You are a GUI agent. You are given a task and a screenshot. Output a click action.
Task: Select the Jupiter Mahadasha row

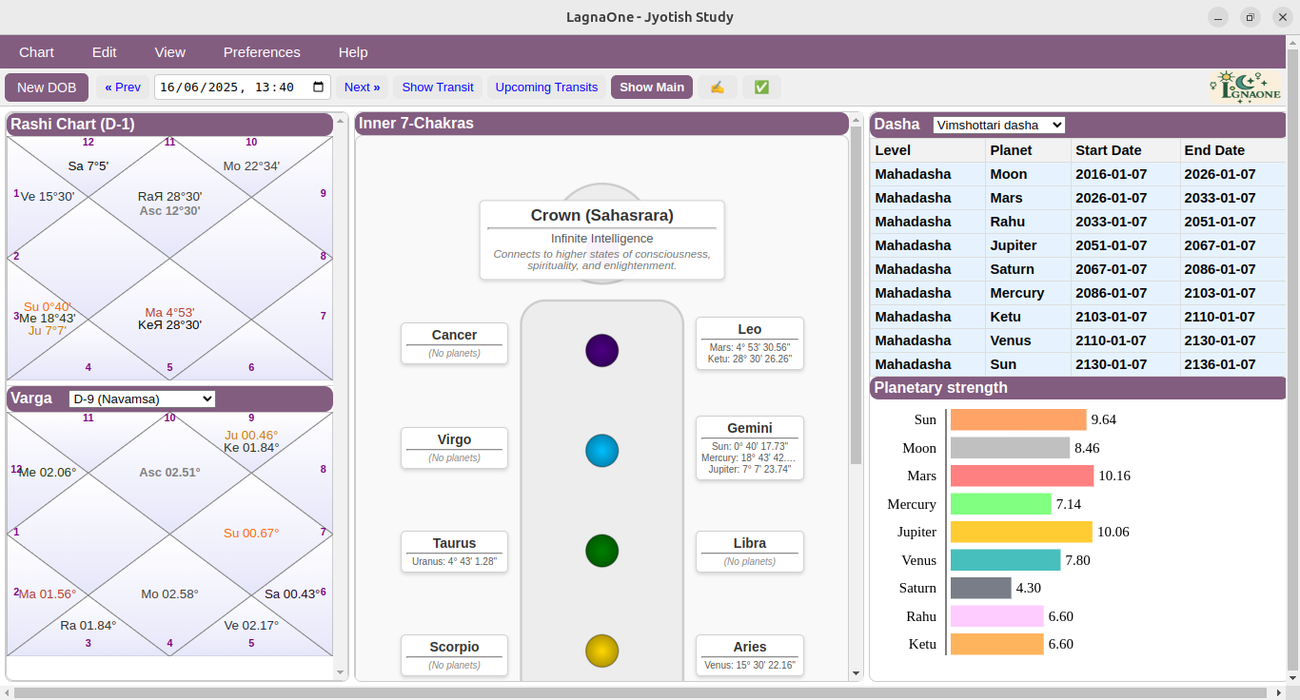tap(1078, 245)
